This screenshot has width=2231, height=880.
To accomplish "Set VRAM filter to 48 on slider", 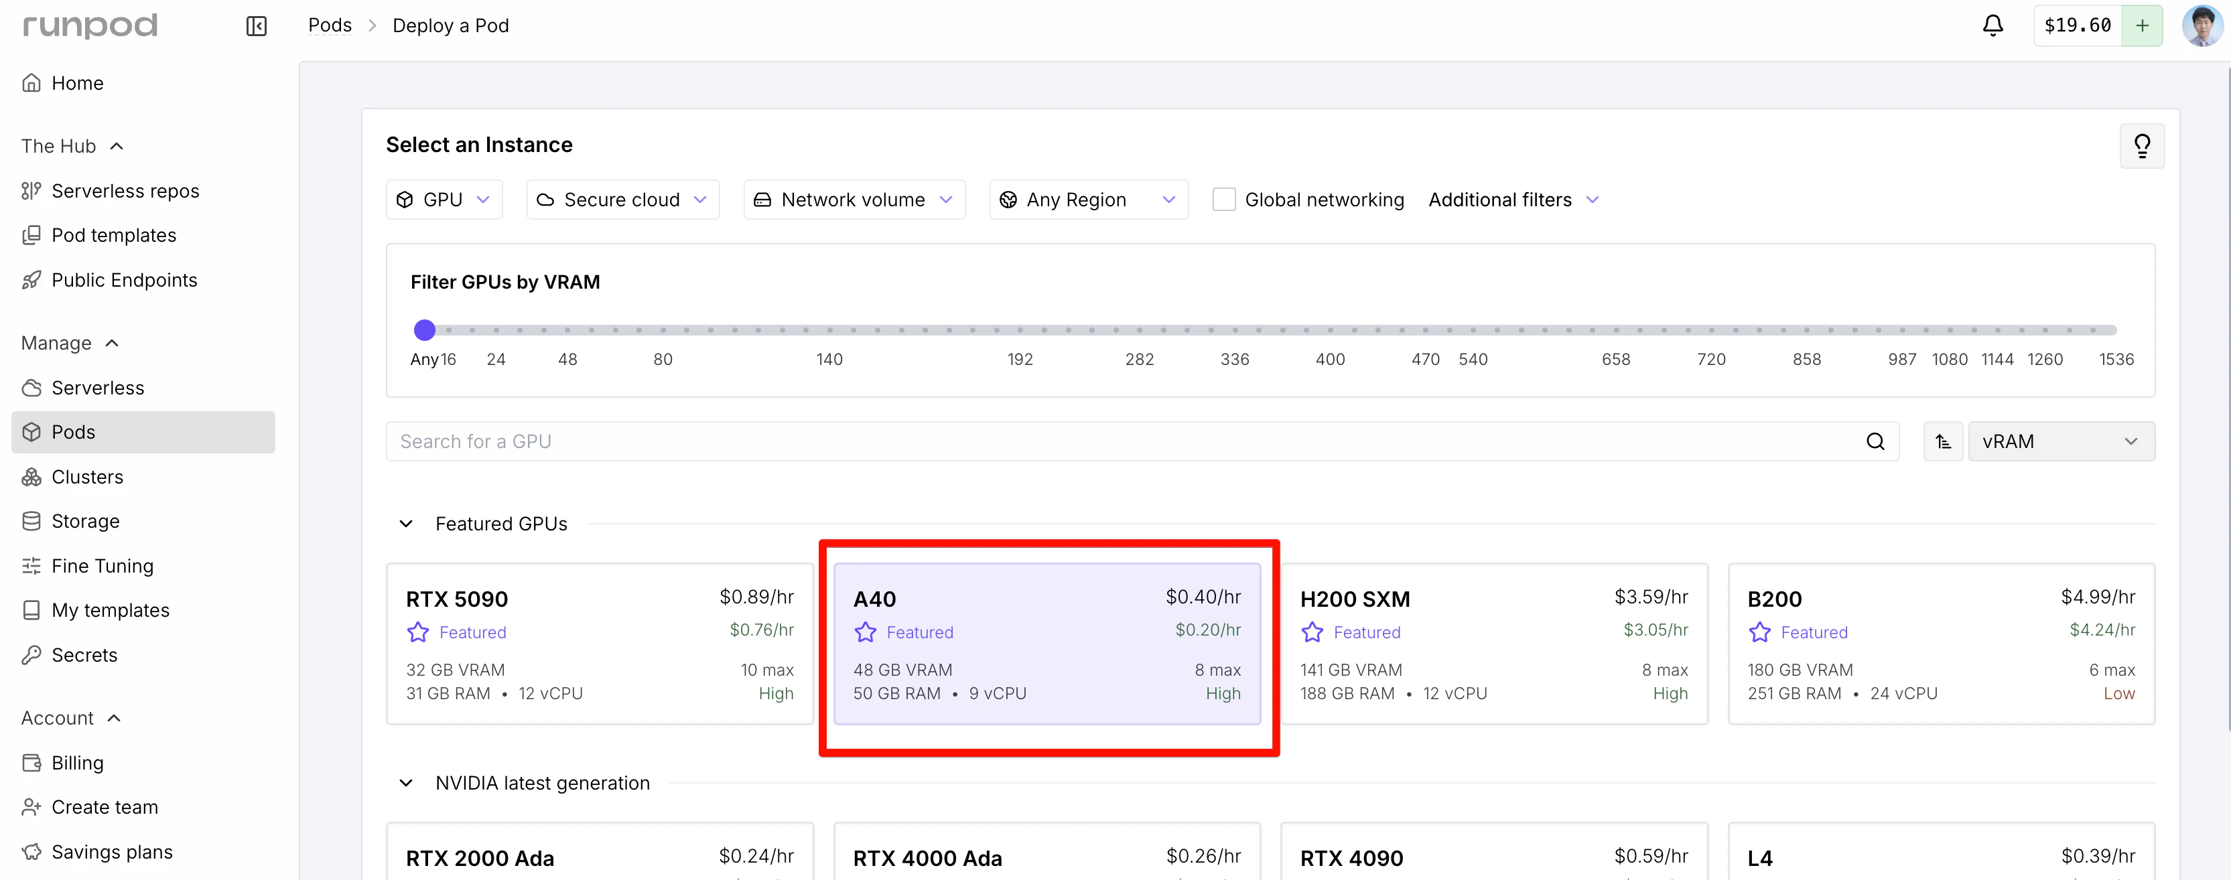I will coord(567,330).
